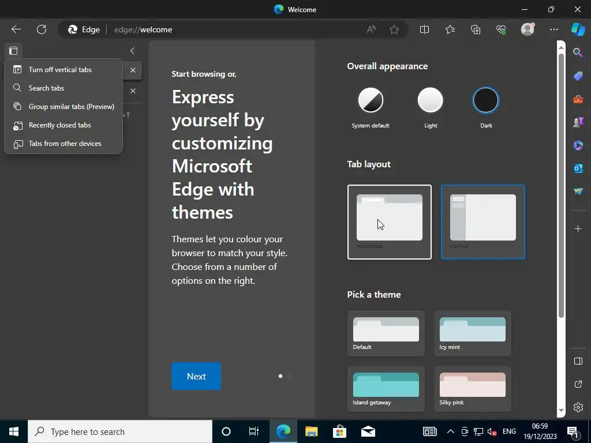Open ENG language indicator
Screen dimensions: 591x443
(509, 431)
